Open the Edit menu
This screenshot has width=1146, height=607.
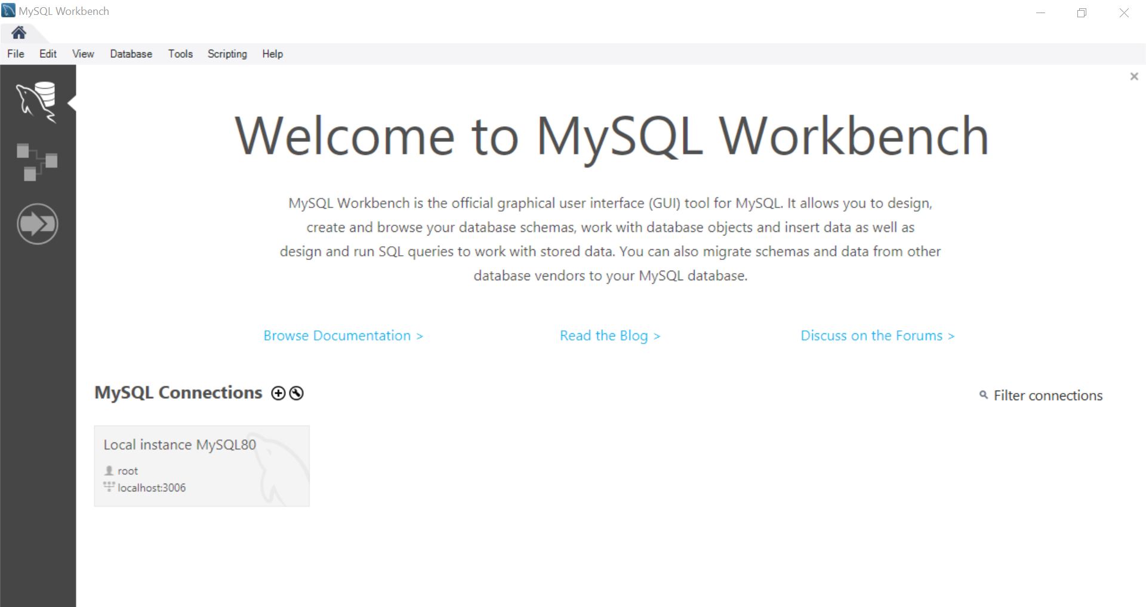pyautogui.click(x=48, y=54)
